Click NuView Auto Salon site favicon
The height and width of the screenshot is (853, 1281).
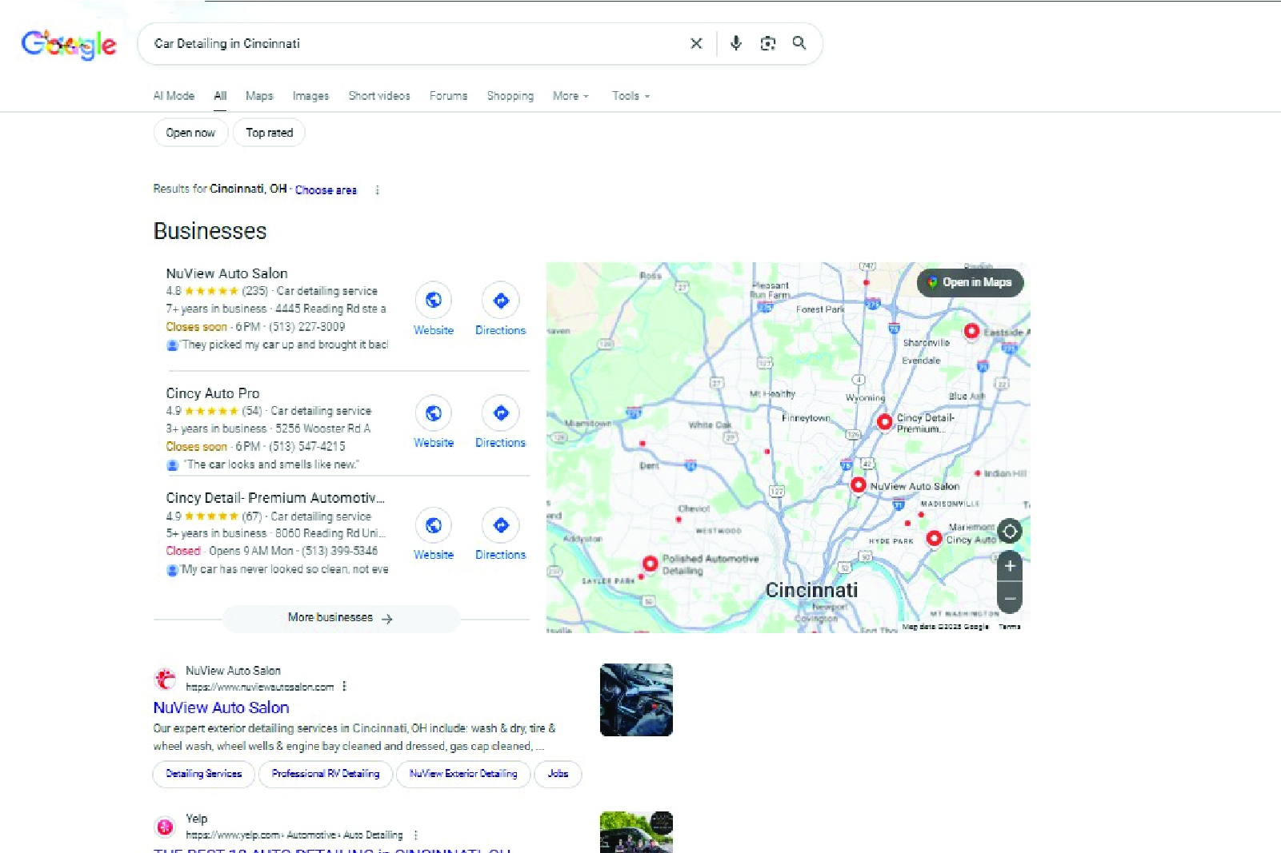(166, 679)
